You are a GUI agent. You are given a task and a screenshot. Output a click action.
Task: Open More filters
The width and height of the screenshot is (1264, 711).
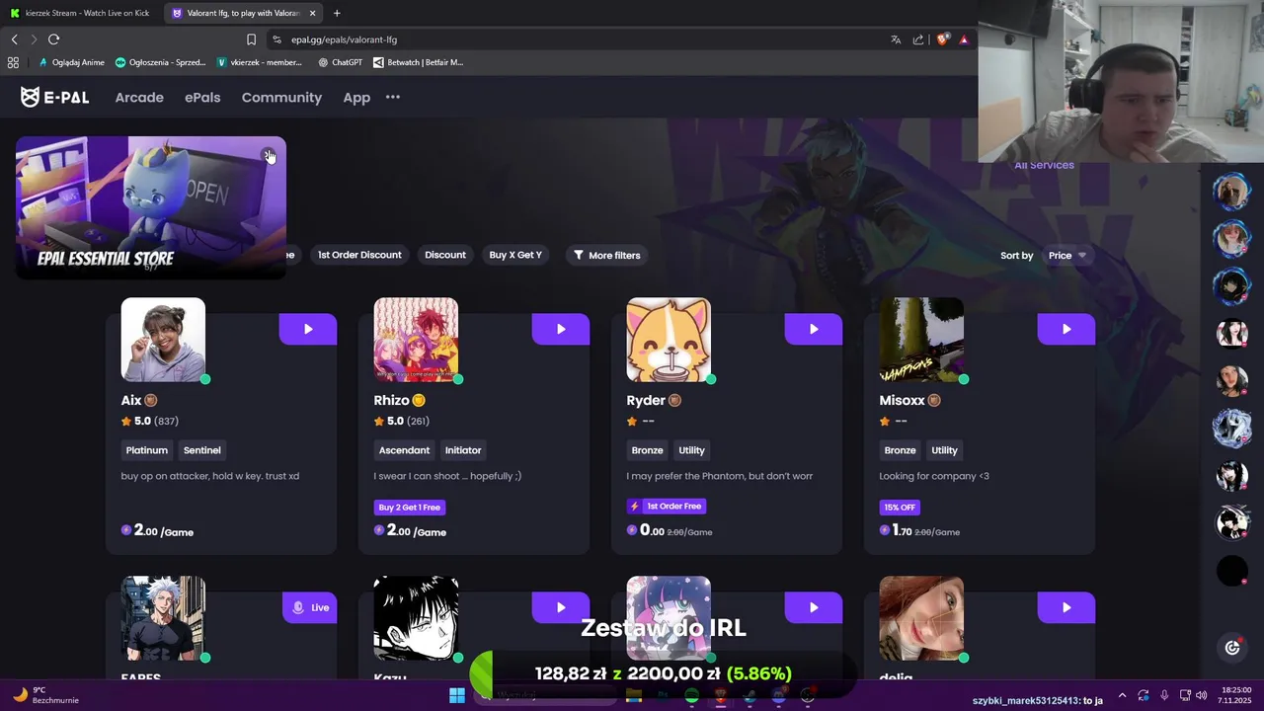pyautogui.click(x=607, y=255)
